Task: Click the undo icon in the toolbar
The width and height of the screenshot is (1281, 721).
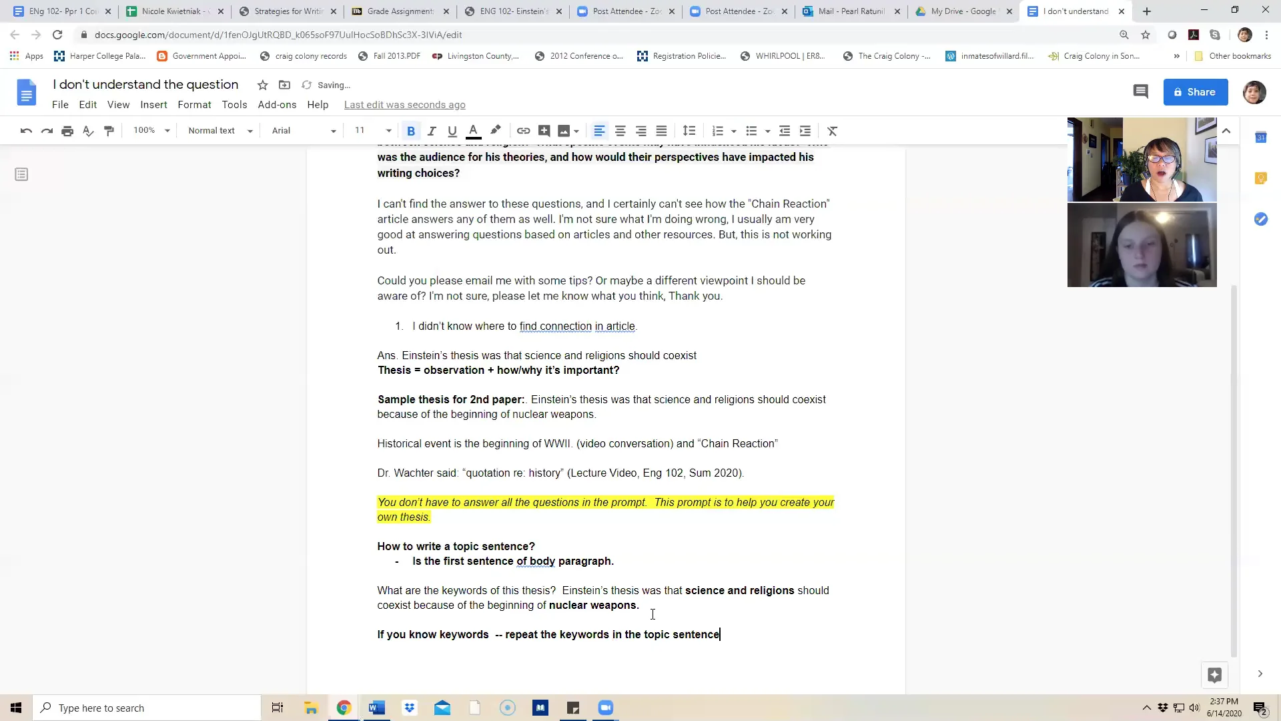Action: click(25, 131)
